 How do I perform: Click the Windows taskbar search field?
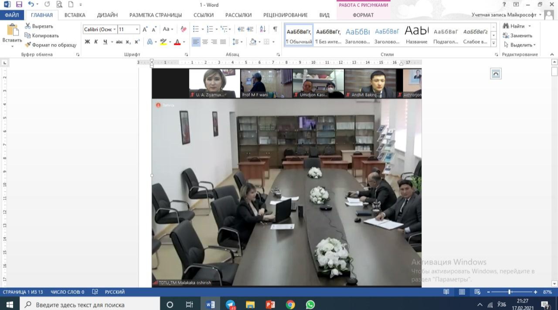pyautogui.click(x=91, y=304)
